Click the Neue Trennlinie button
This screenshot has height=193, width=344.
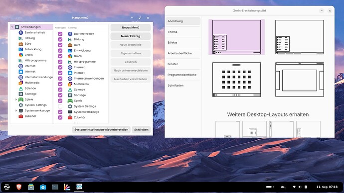(x=131, y=45)
